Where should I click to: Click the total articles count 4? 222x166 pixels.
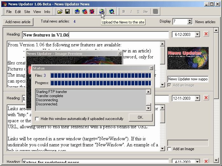[x=74, y=22]
